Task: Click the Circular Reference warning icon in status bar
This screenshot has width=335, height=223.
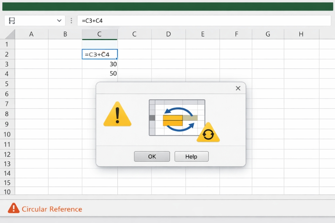Action: coord(13,209)
